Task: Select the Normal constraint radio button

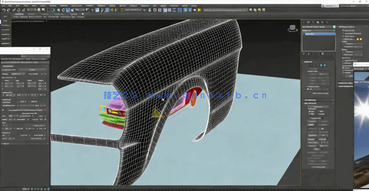Action: [x=319, y=114]
